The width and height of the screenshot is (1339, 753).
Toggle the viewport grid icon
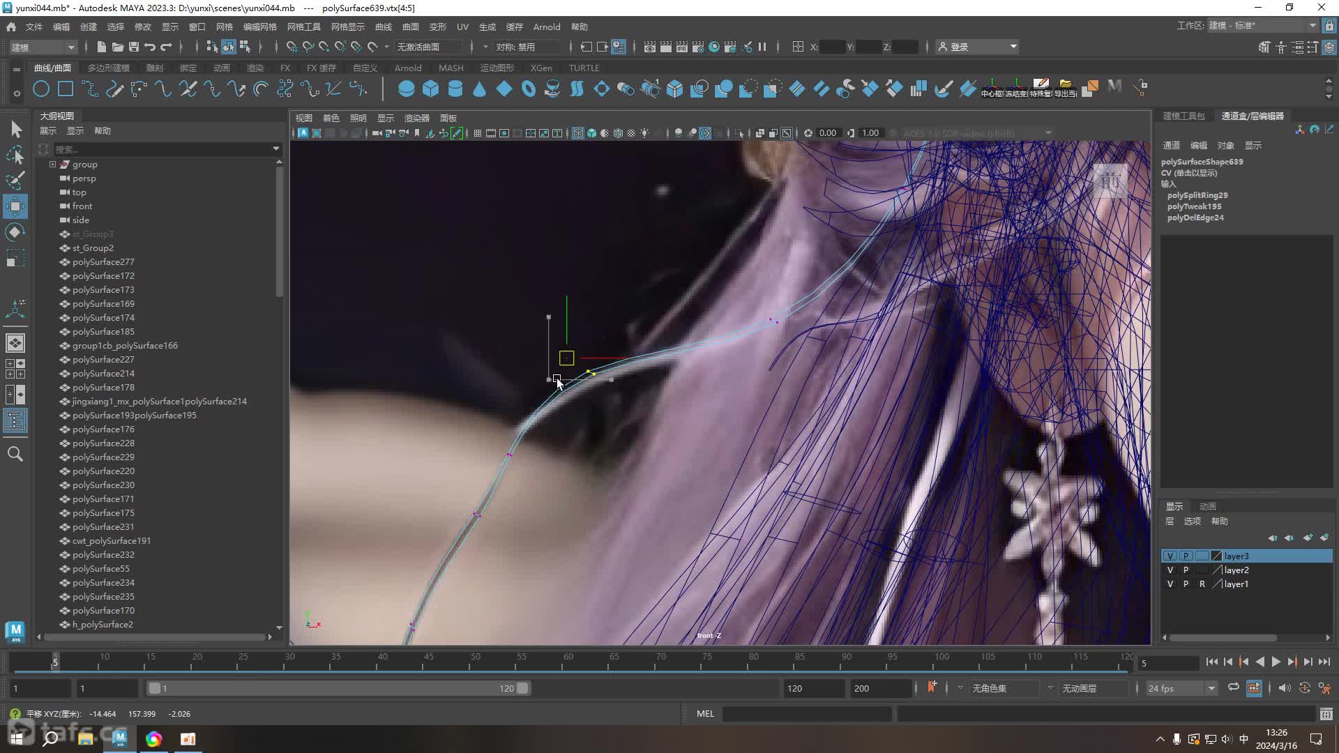click(x=477, y=133)
